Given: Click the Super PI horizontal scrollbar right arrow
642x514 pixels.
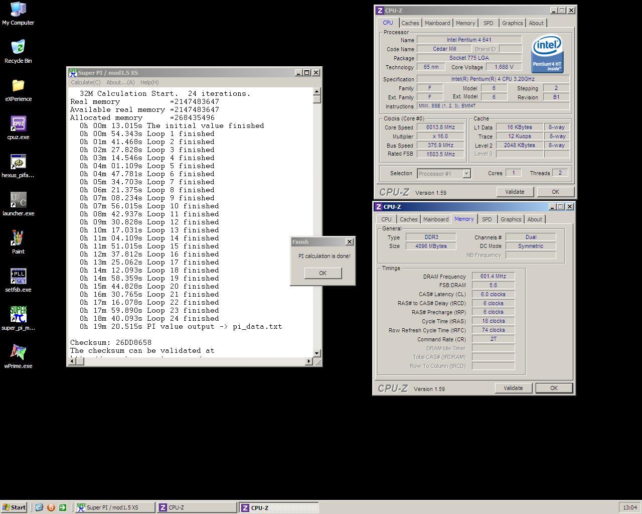Looking at the screenshot, I should (x=309, y=361).
